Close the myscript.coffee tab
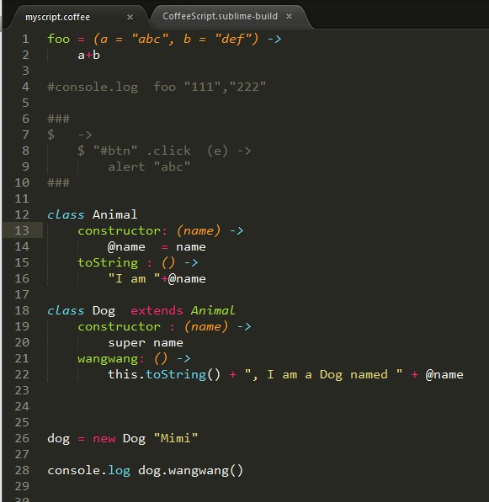 (x=130, y=17)
